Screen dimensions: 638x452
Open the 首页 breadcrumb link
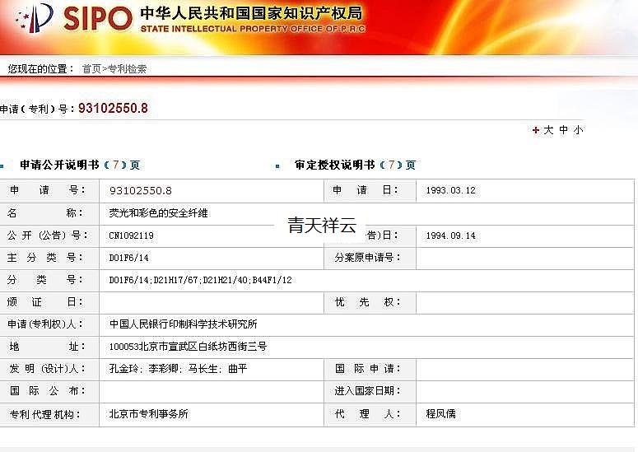click(91, 69)
